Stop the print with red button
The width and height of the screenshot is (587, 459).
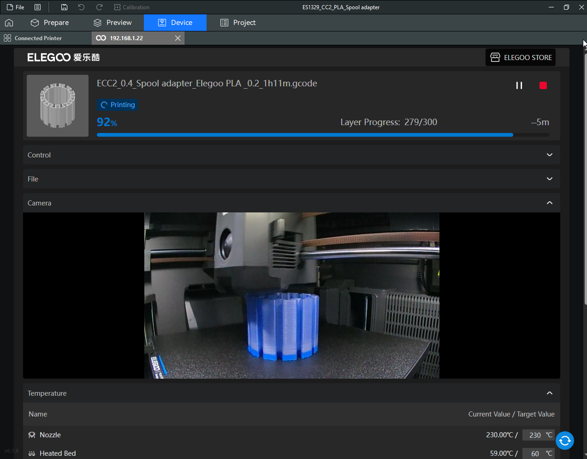(543, 85)
